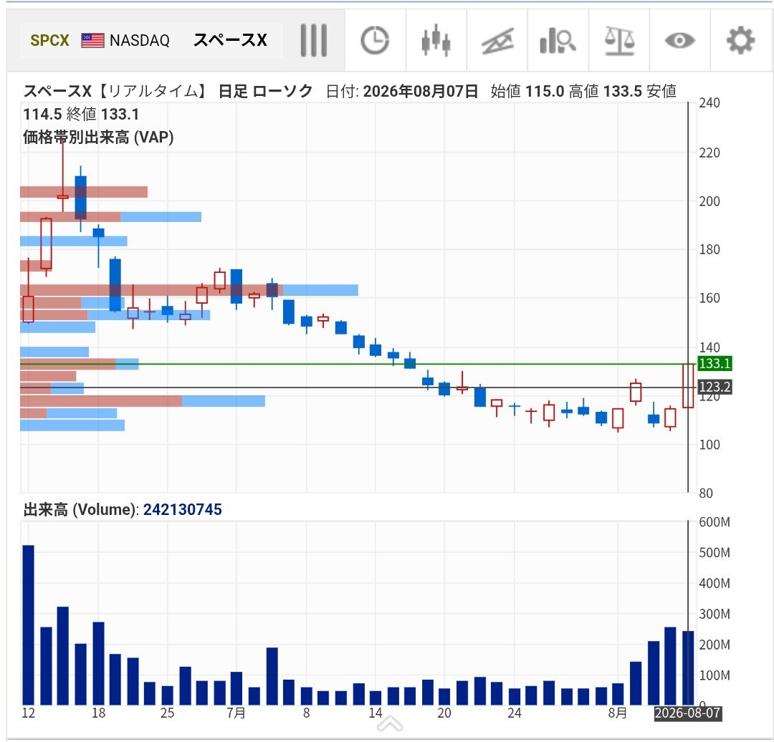This screenshot has height=742, width=774.
Task: Click the 終値 133.1 closing value text
Action: coord(102,115)
